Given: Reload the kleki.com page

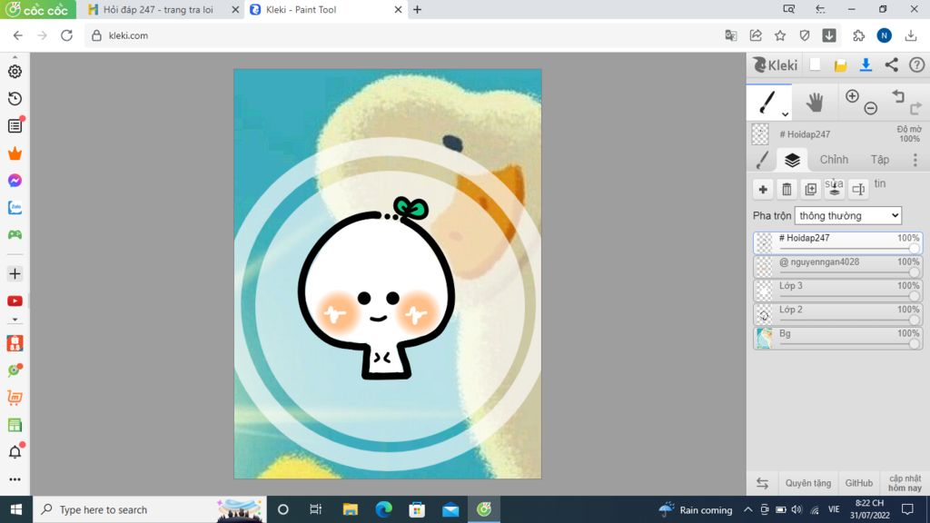Looking at the screenshot, I should pyautogui.click(x=67, y=35).
